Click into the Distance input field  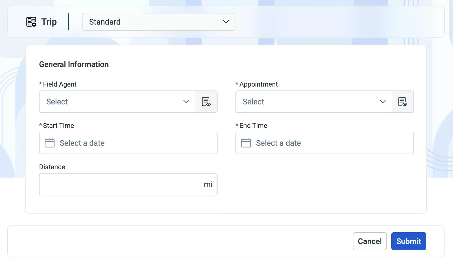120,184
